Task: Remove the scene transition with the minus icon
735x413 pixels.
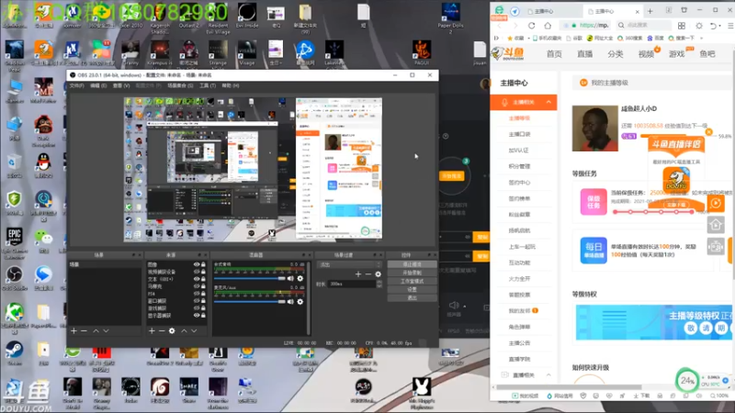Action: (368, 274)
